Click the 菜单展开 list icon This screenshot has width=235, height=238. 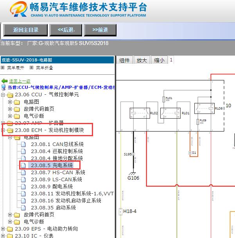point(2,68)
